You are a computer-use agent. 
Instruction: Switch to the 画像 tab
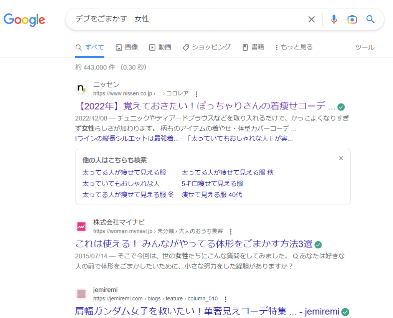click(127, 47)
